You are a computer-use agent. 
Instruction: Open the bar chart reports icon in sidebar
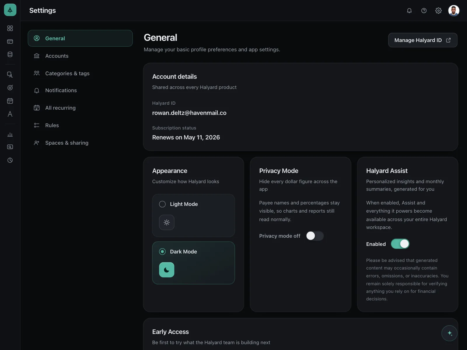coord(10,134)
